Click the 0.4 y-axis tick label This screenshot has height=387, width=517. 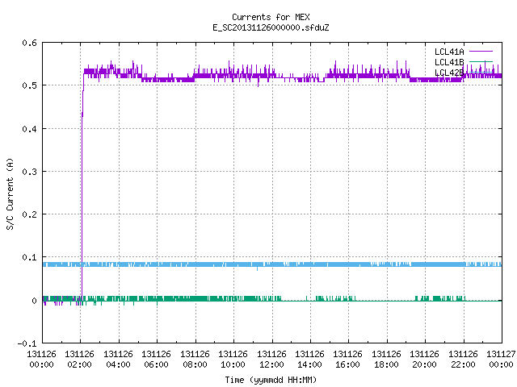pyautogui.click(x=30, y=129)
